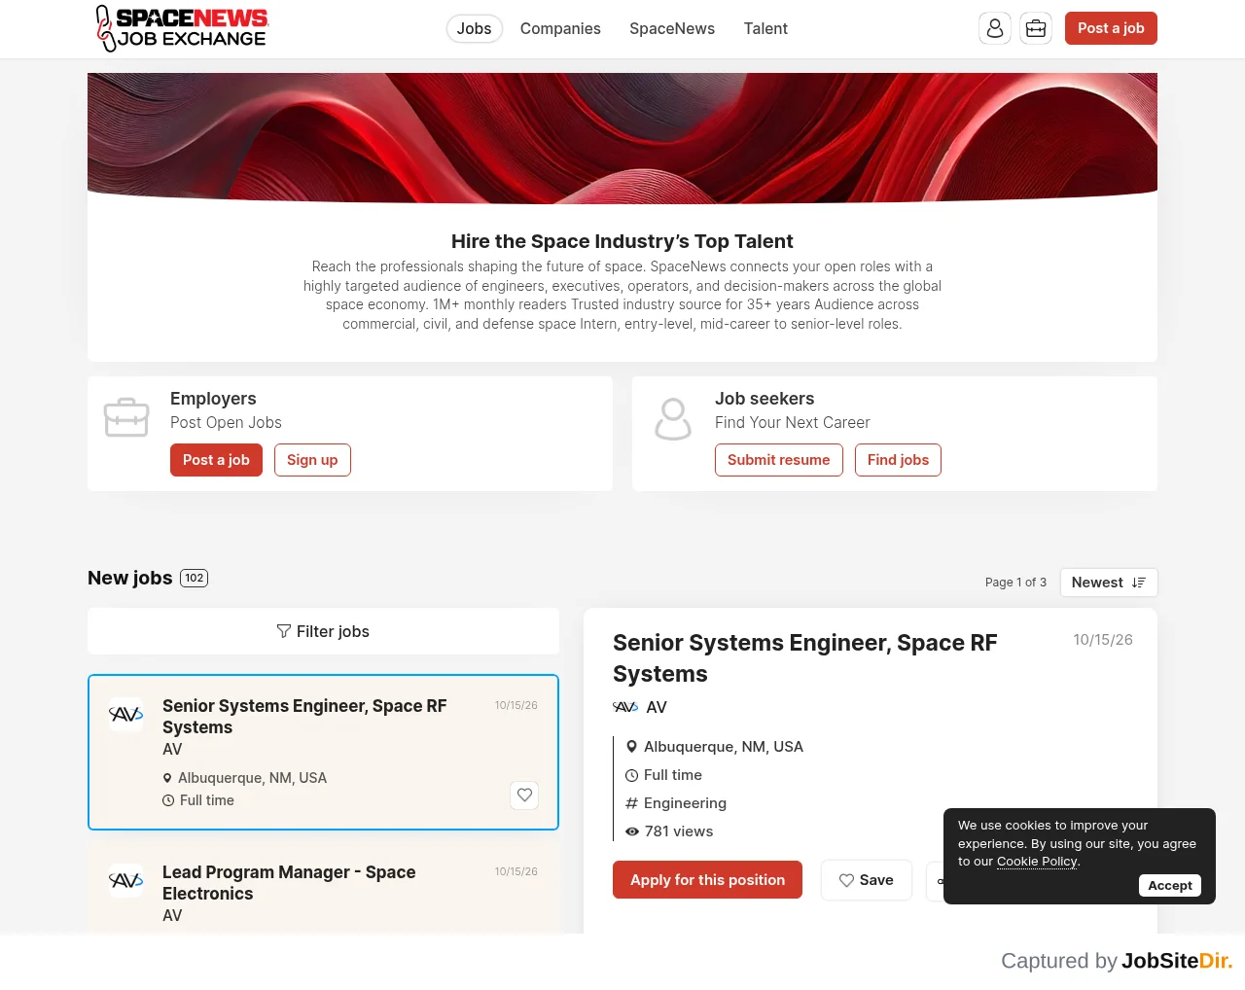The width and height of the screenshot is (1245, 990).
Task: Open the employer briefcase icon in header
Action: tap(1036, 28)
